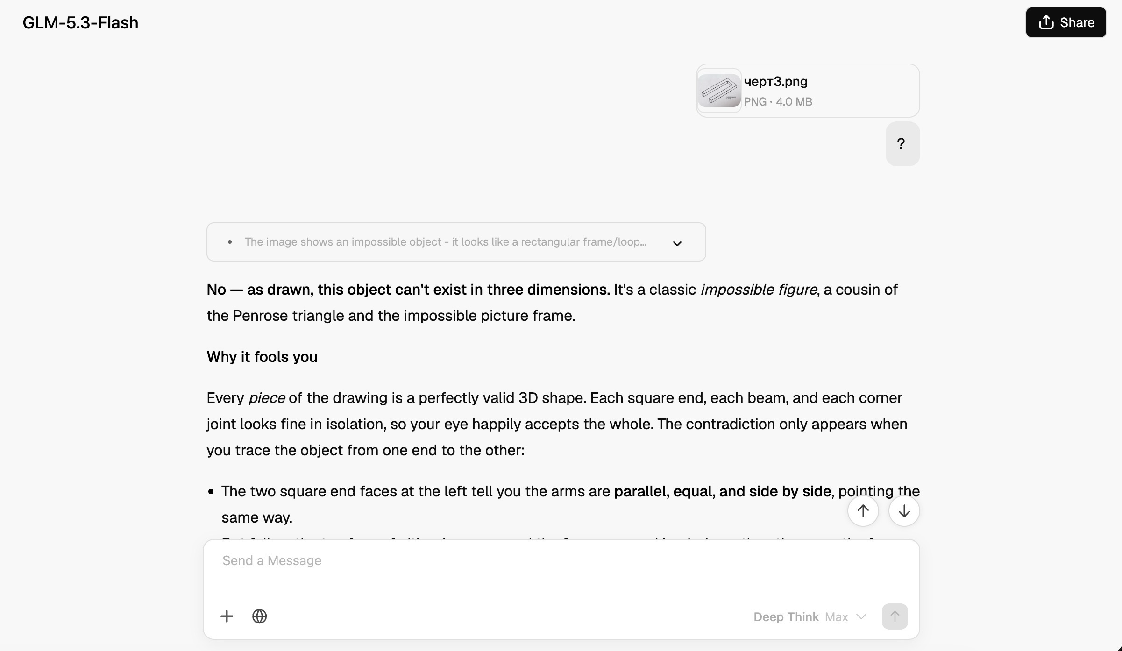This screenshot has height=651, width=1122.
Task: Click the PNG 4.0 MB file info
Action: 778,101
